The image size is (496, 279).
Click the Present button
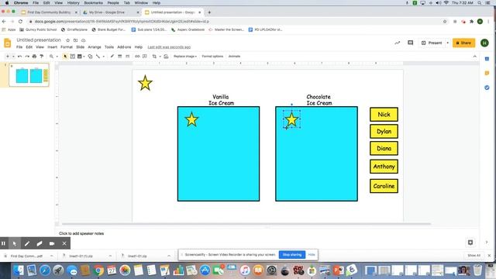[432, 43]
